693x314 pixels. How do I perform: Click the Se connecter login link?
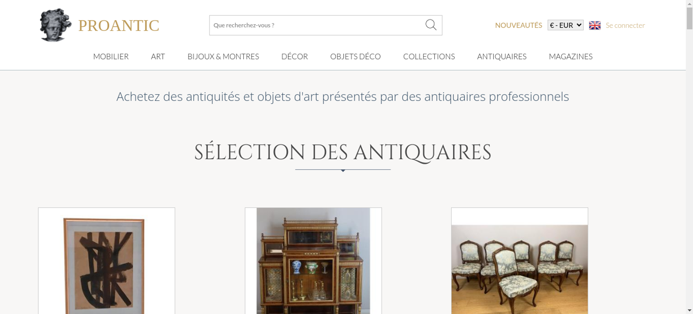click(625, 25)
